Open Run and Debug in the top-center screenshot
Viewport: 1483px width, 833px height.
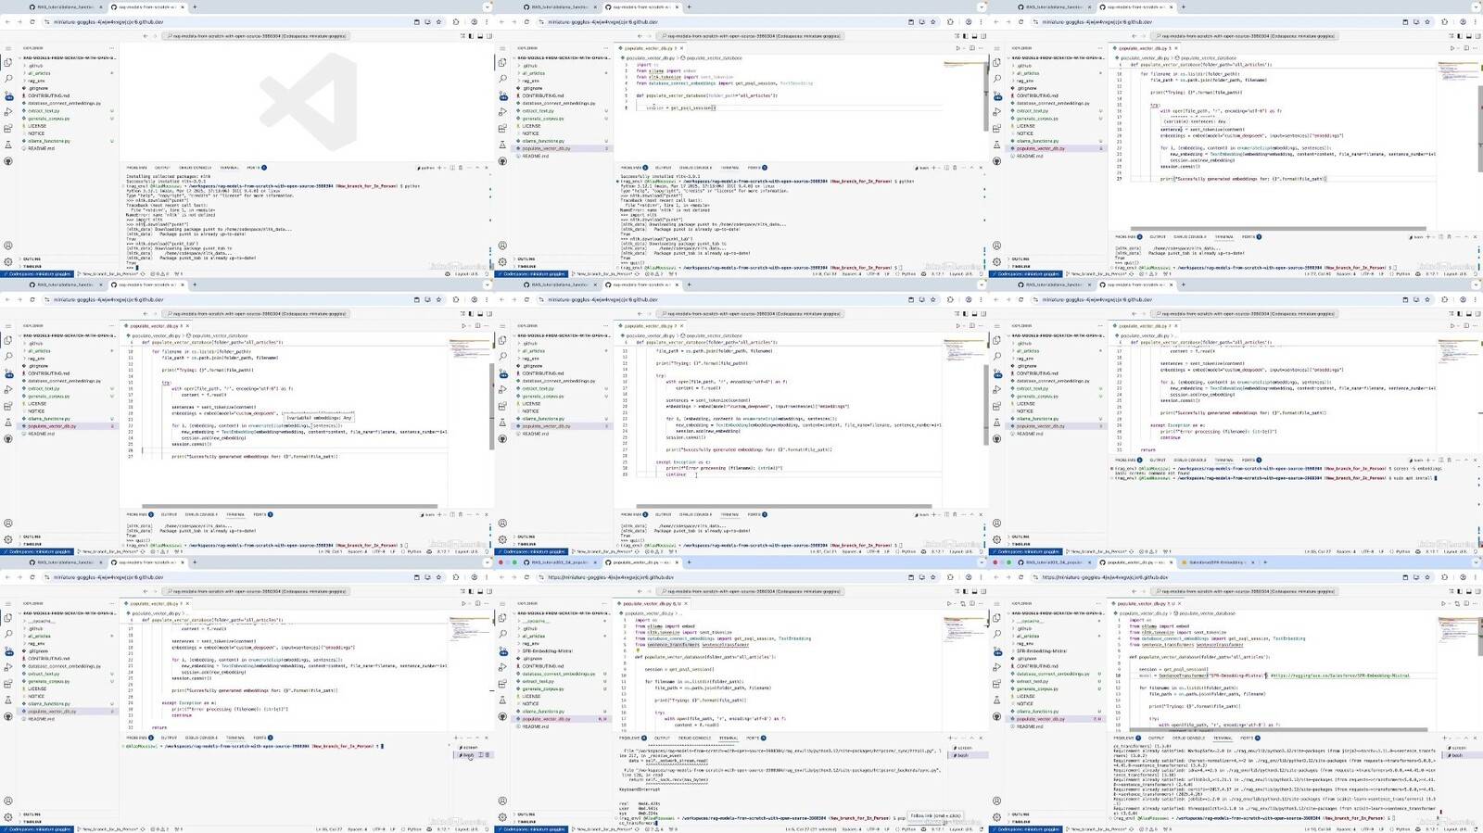(x=502, y=112)
